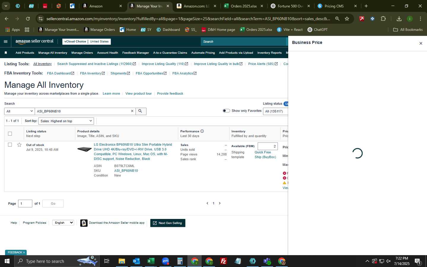The height and width of the screenshot is (267, 427).
Task: Open Manage Orders menu item
Action: (x=82, y=53)
